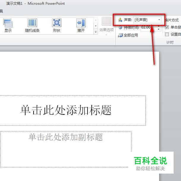Increase duration with the up spinner arrow
This screenshot has width=181, height=181.
pos(159,26)
